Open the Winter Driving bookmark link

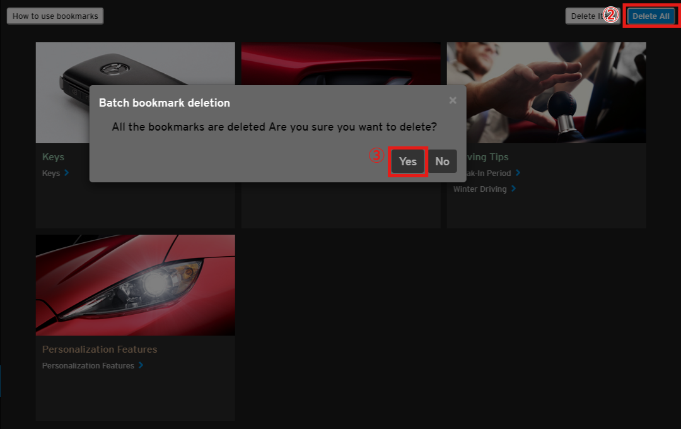click(x=480, y=189)
